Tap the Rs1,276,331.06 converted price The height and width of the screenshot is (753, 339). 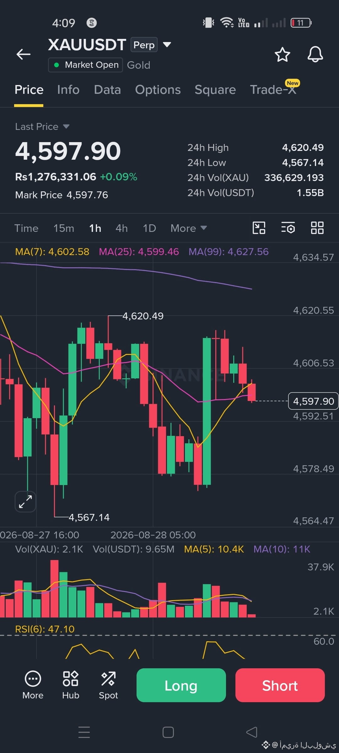[56, 177]
